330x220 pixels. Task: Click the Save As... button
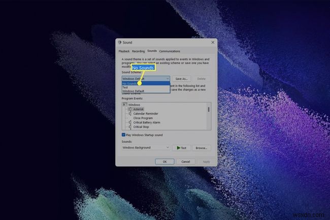(181, 79)
